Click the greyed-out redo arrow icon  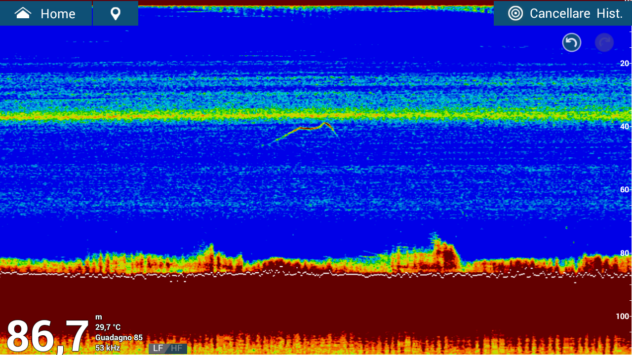coord(604,43)
